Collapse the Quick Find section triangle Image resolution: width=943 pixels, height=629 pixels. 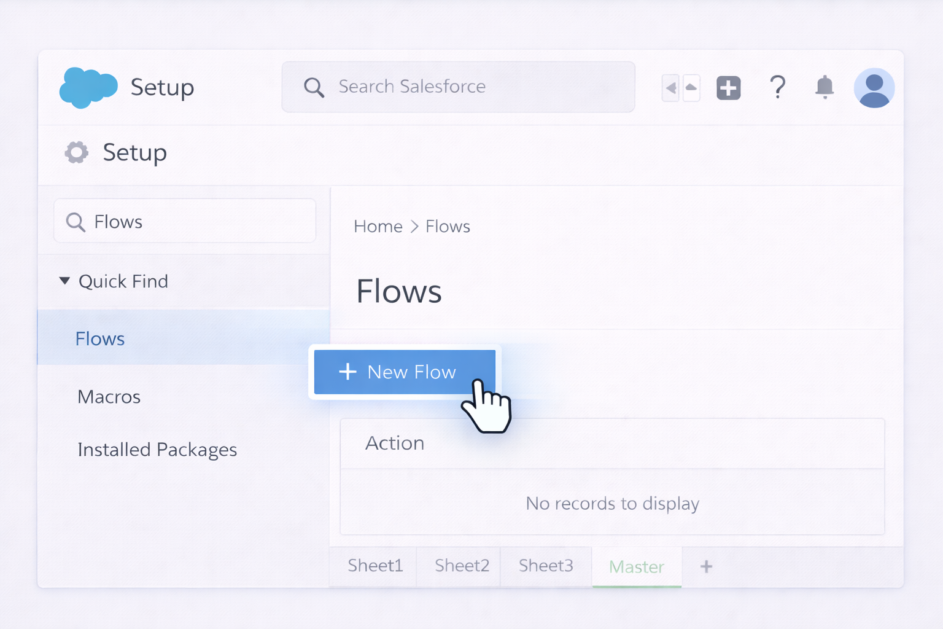click(x=64, y=281)
